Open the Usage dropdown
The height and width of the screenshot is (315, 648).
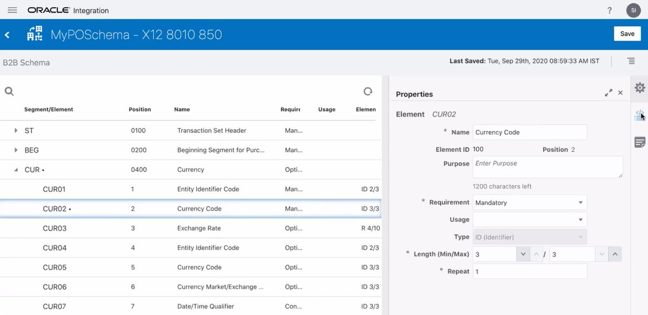pos(530,219)
